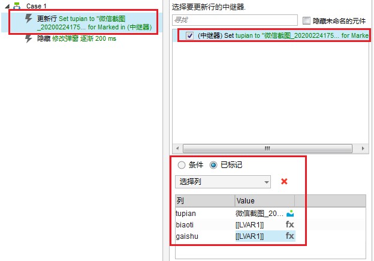Click the horizontal scrollbar thumb
374x261 pixels.
[x=267, y=148]
